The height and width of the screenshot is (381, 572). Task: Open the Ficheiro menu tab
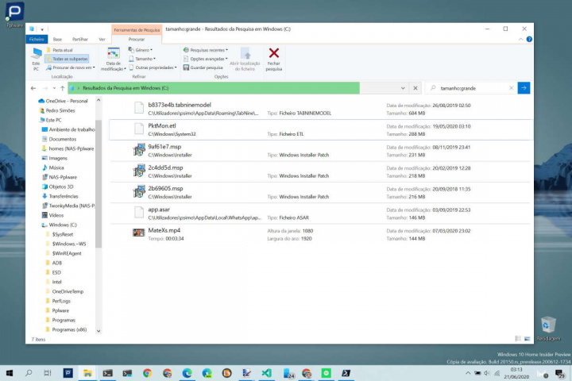tap(37, 38)
